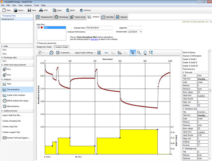Open PW1 under Water level measurements

tap(6, 69)
